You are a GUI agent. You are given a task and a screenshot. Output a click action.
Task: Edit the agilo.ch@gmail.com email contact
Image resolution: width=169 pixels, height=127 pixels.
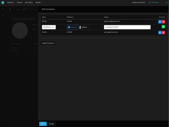point(160,22)
